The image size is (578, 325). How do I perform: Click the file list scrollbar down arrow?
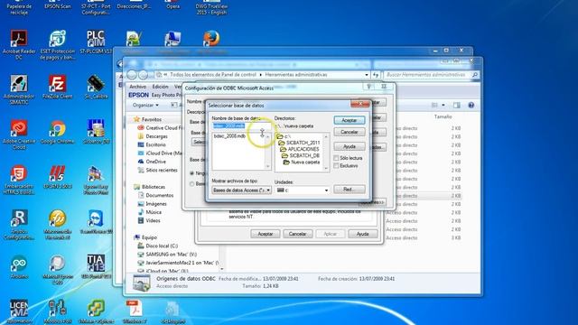click(x=268, y=167)
